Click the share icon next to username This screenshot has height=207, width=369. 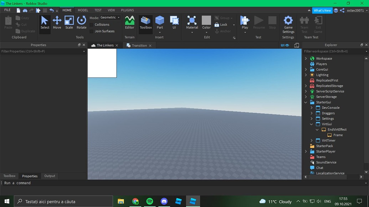tap(342, 10)
